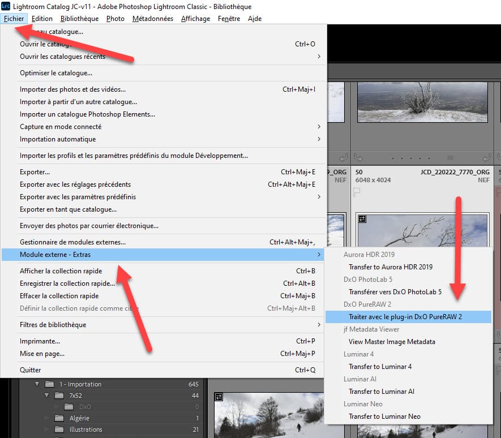Click sync badge on hillside hiker thumbnail
The width and height of the screenshot is (501, 438).
[x=219, y=397]
